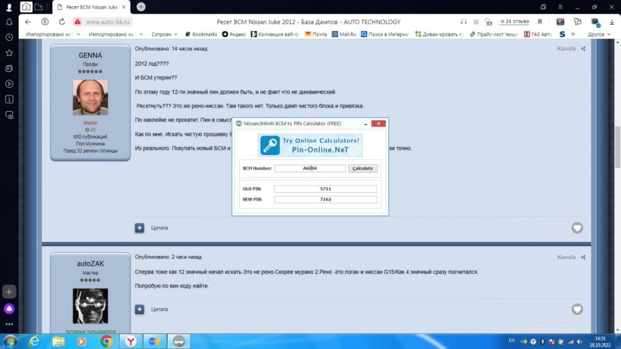
Task: Open the browser profile icon
Action: 9,7
